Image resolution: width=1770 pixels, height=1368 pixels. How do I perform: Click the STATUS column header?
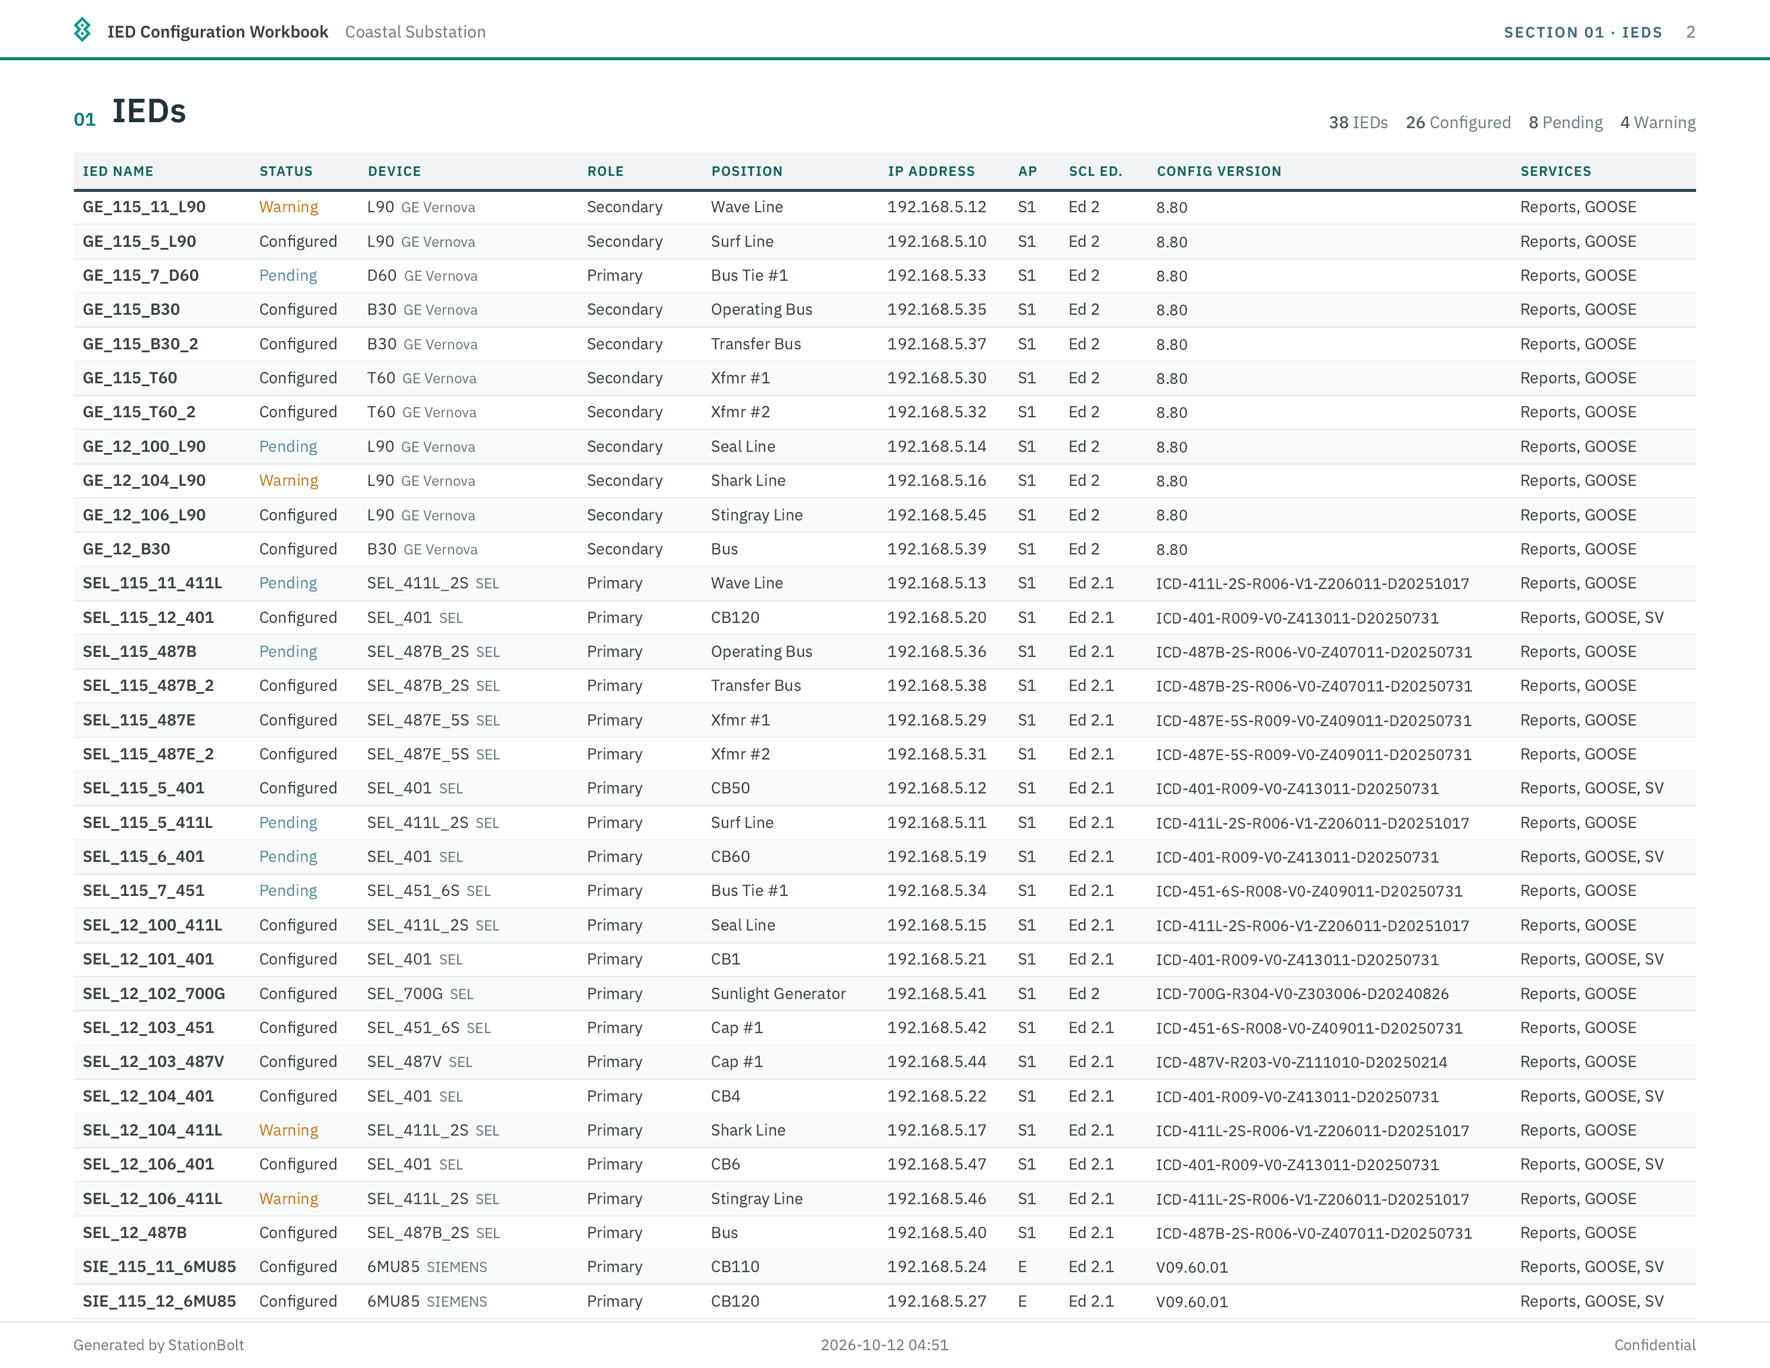[285, 171]
